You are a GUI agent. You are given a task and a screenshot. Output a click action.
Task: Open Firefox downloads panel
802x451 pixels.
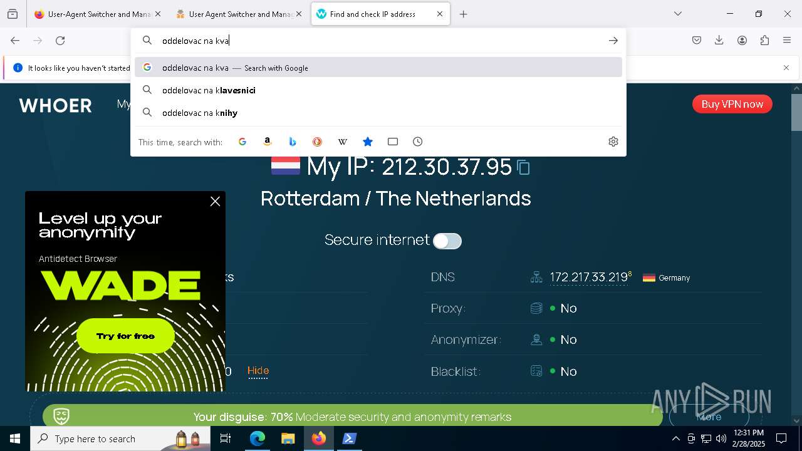click(719, 40)
